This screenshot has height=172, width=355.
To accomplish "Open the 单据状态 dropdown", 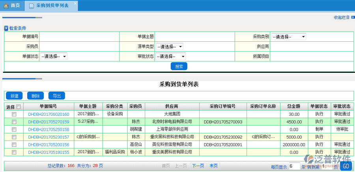I will coord(54,56).
